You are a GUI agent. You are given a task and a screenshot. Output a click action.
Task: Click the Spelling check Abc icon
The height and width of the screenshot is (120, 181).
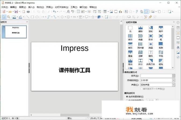(x=73, y=12)
